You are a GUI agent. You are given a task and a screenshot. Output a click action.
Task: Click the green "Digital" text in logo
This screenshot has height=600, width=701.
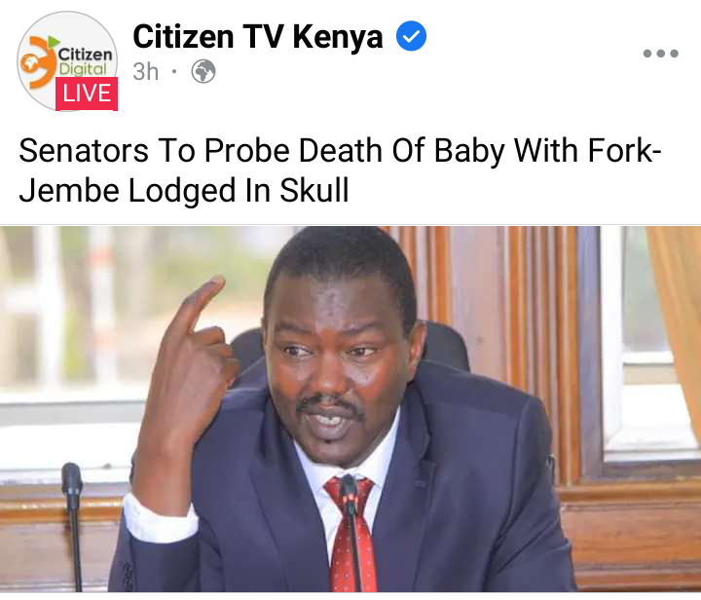(x=83, y=69)
